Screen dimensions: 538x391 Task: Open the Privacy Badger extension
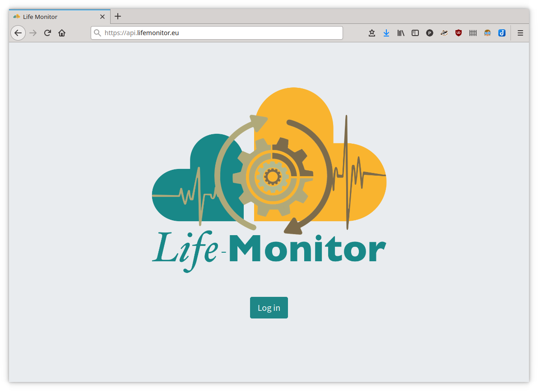pyautogui.click(x=444, y=33)
